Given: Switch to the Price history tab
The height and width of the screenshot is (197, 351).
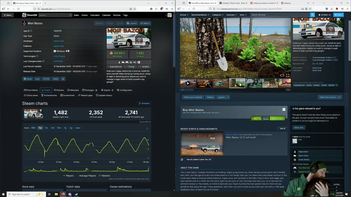Looking at the screenshot, I should [x=31, y=90].
